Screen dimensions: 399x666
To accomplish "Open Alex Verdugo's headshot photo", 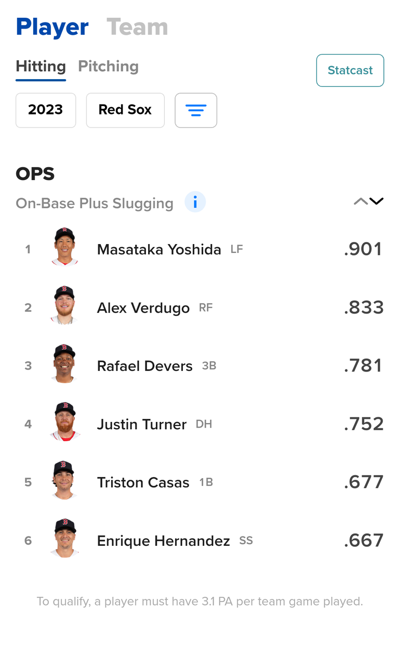I will coord(65,305).
